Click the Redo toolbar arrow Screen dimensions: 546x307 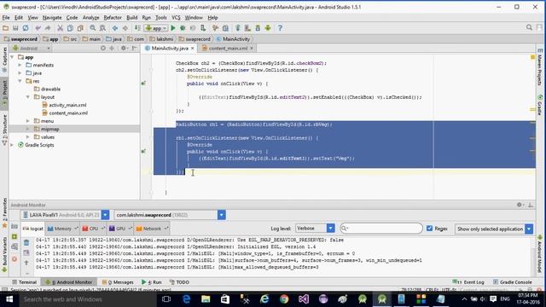pyautogui.click(x=48, y=28)
